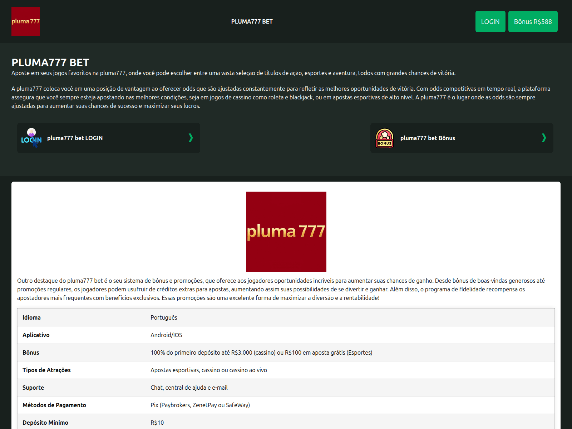Select the Aplicativo row label
572x429 pixels.
[x=36, y=335]
